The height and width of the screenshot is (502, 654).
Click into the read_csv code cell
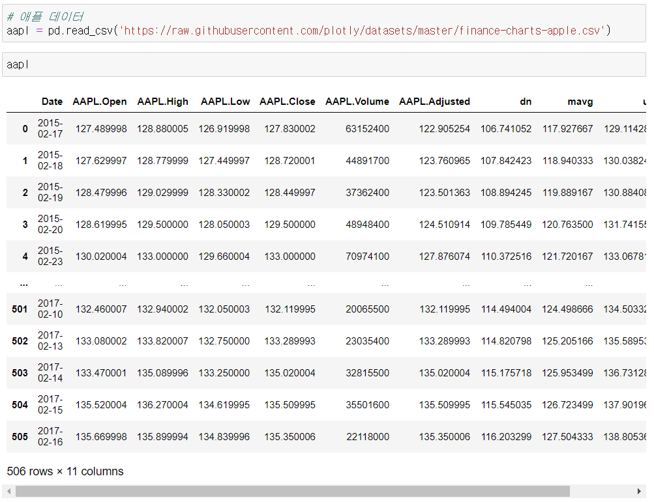(323, 23)
